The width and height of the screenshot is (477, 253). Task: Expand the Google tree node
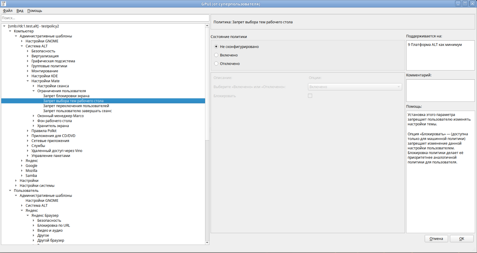22,166
